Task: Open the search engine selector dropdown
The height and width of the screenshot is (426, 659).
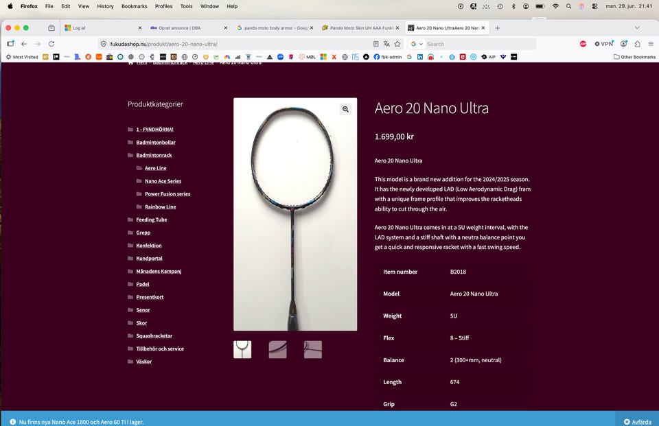Action: click(417, 44)
